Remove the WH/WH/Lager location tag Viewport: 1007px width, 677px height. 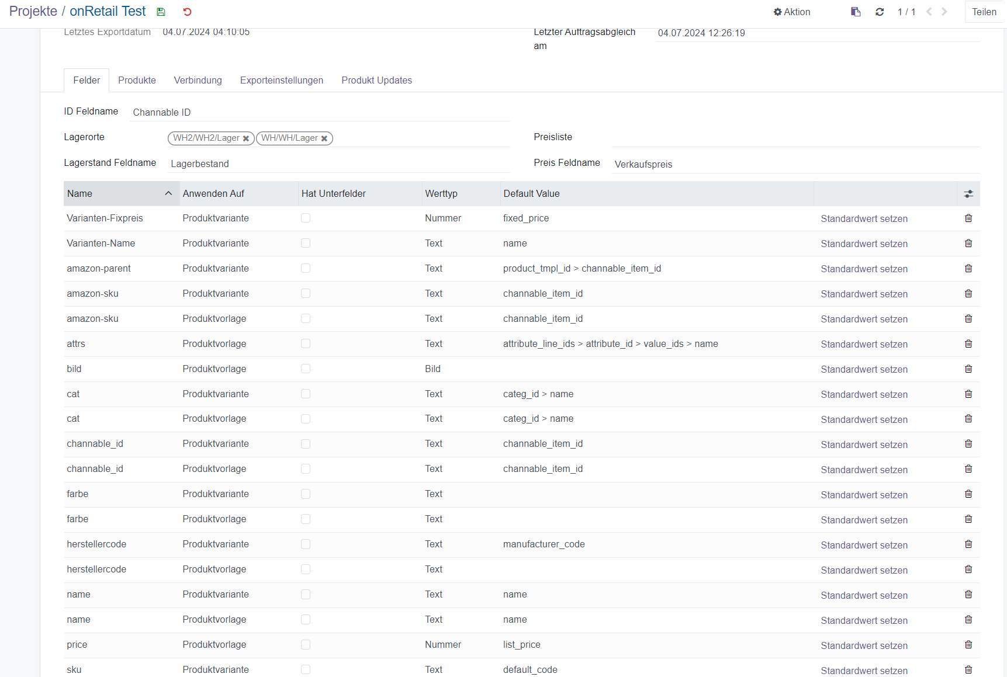click(x=324, y=138)
